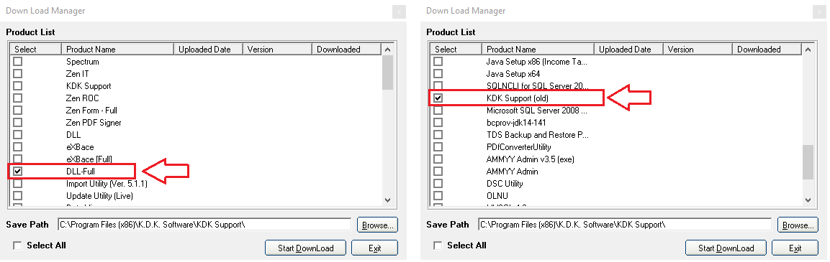
Task: Click TDS Backup and Restore P... name
Action: (x=538, y=135)
